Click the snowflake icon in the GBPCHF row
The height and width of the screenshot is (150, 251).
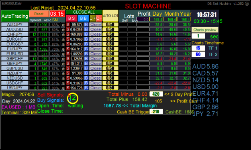(x=63, y=59)
